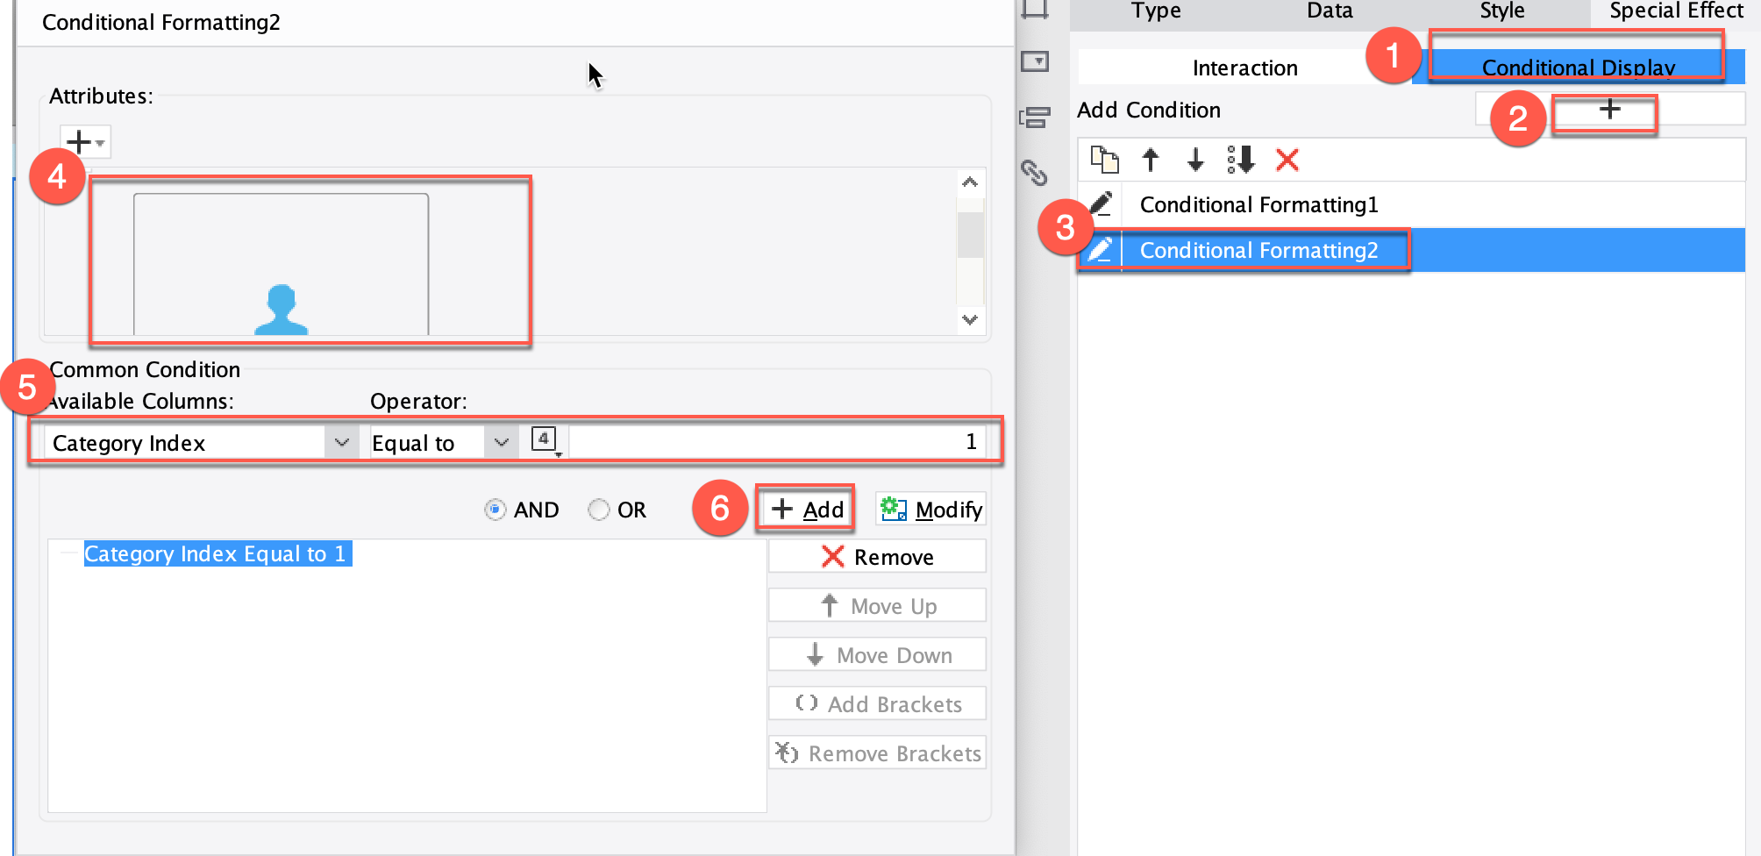Click the Add button next to Modify
Screen dimensions: 1761x856
click(804, 509)
